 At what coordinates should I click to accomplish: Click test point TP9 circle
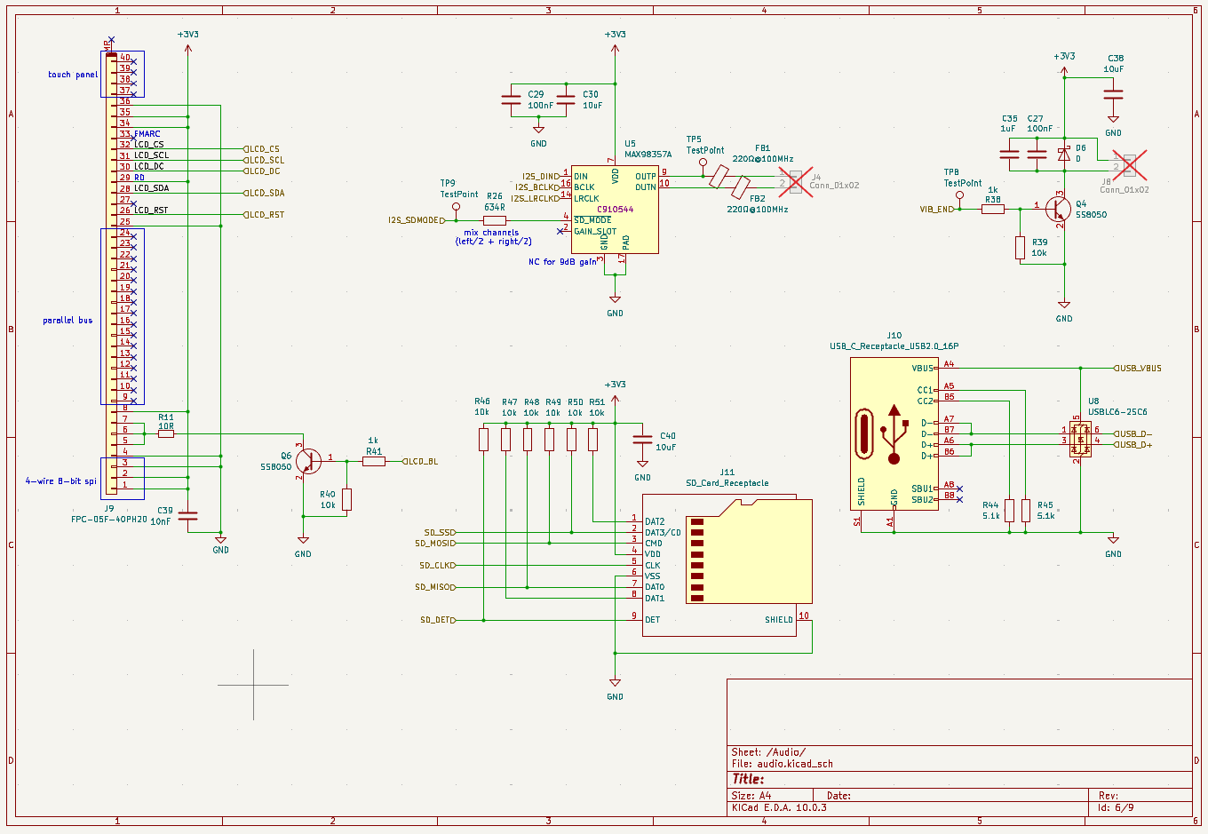coord(457,206)
